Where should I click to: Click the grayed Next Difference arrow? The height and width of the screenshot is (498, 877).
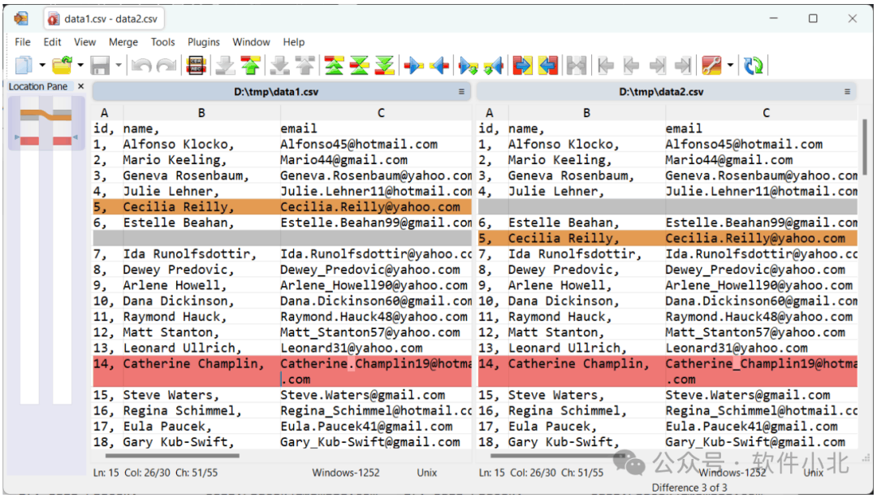[x=225, y=66]
